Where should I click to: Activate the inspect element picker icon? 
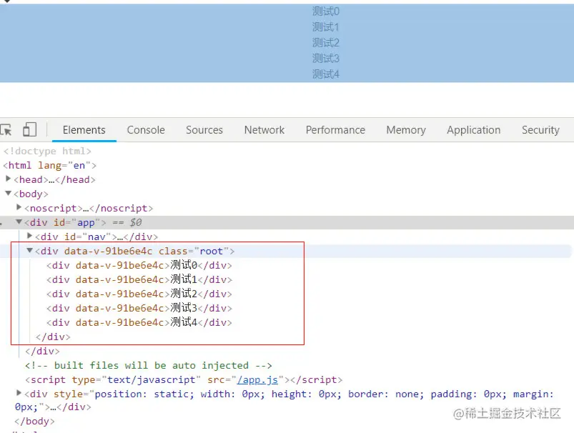(6, 130)
